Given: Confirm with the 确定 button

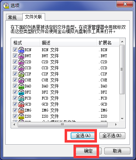Looking at the screenshot, I should pos(88,151).
